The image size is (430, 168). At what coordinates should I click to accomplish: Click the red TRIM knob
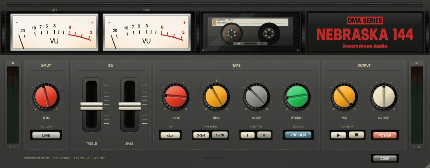pos(46,96)
